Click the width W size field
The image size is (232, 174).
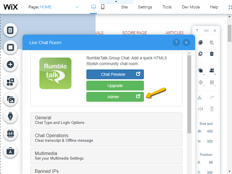pos(209,131)
